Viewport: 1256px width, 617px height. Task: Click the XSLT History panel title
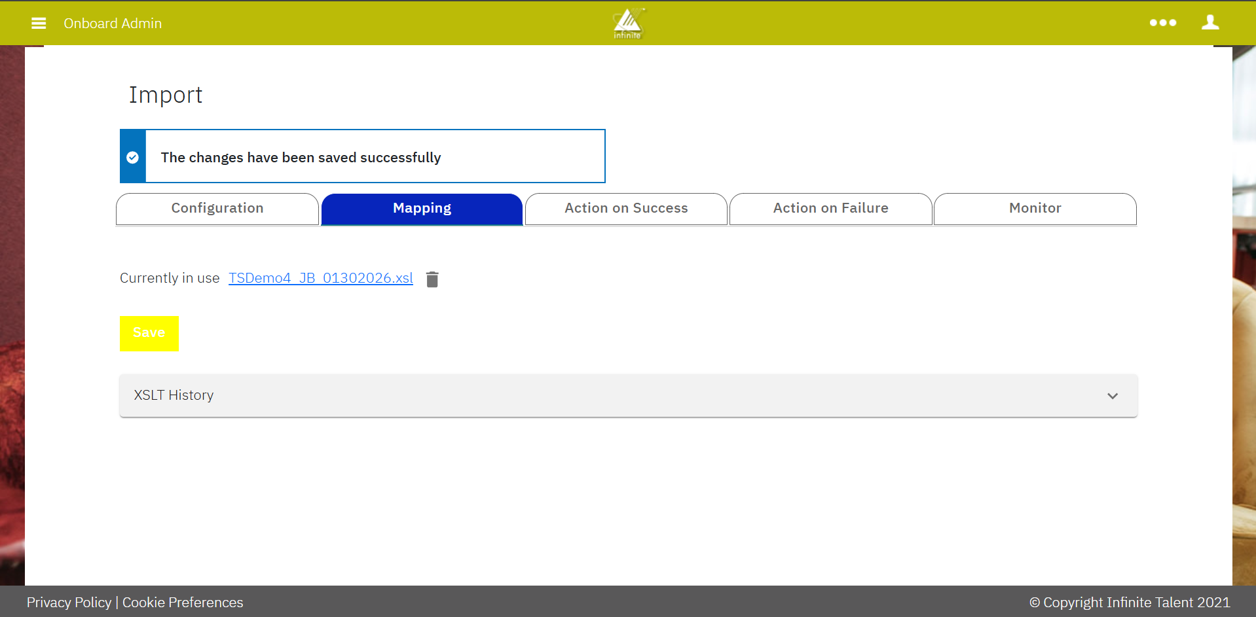click(174, 395)
